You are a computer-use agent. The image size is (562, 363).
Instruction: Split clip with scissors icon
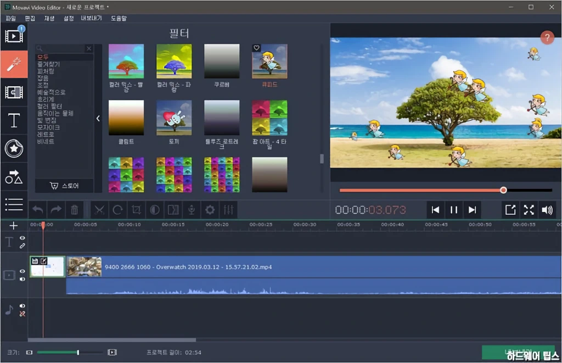click(x=99, y=210)
